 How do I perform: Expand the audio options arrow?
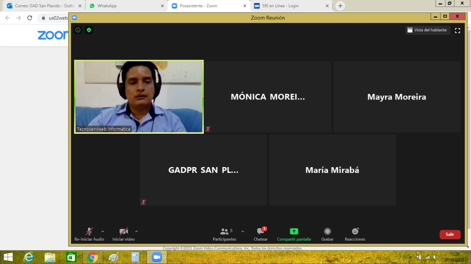tap(103, 231)
